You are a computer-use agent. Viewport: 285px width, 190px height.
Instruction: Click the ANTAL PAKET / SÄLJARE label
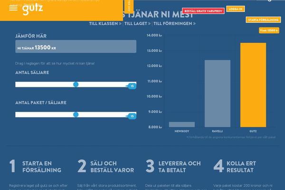tap(41, 103)
